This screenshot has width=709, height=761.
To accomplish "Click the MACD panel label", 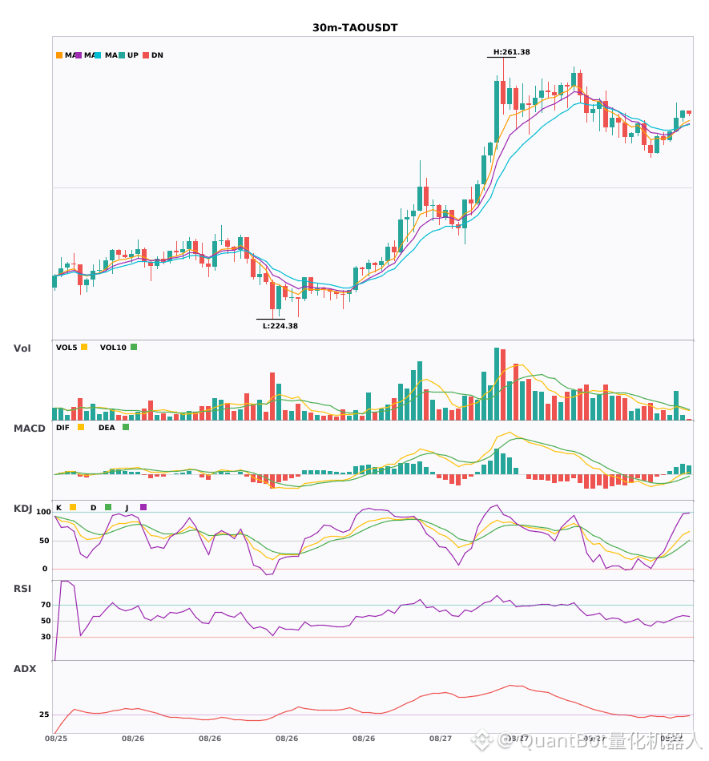I will tap(29, 429).
